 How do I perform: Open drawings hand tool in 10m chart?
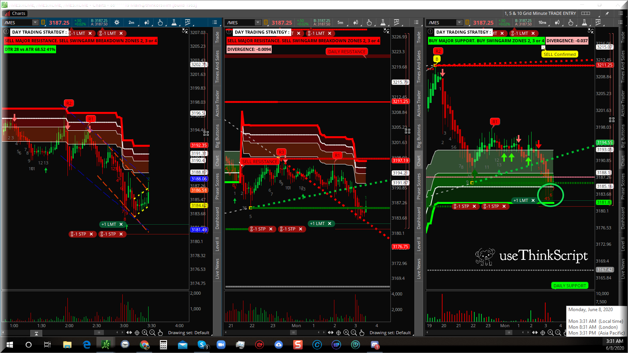tap(571, 22)
